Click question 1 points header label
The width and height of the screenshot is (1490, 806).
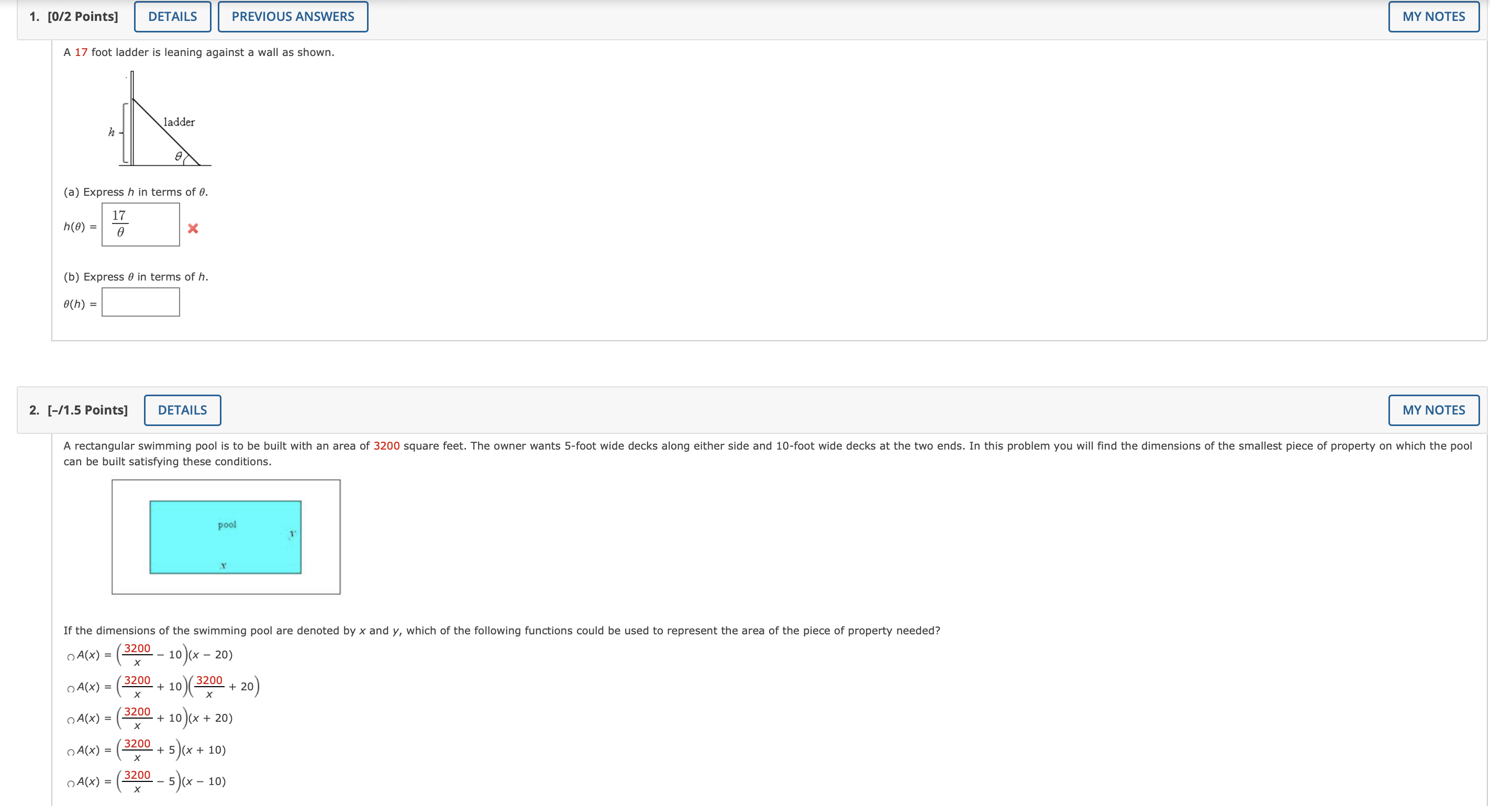coord(73,17)
